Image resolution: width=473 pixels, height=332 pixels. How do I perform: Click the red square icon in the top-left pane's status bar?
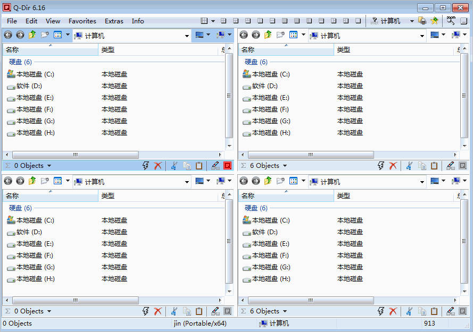227,166
